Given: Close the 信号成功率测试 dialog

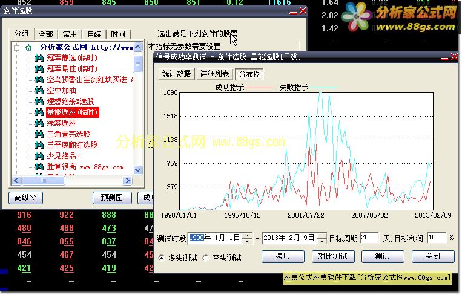Looking at the screenshot, I should click(x=454, y=56).
